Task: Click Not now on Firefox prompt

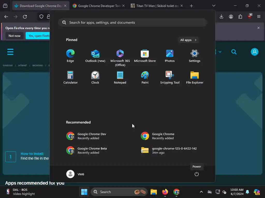Action: pyautogui.click(x=14, y=36)
